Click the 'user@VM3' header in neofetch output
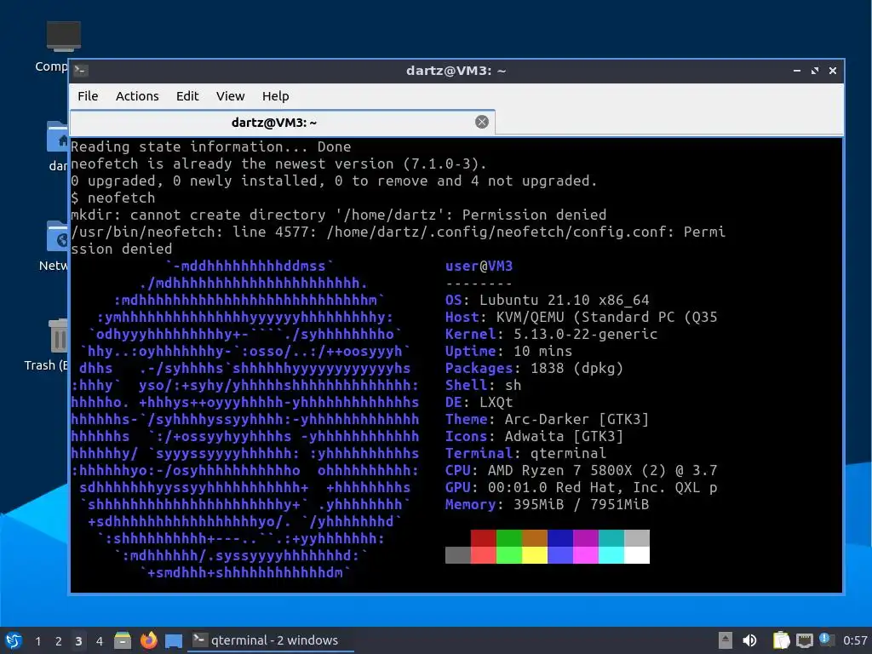This screenshot has height=654, width=872. coord(479,266)
